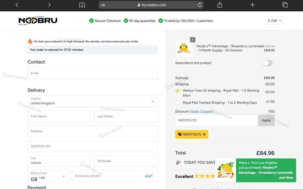Click the Trusted by 100,000+ Customers checkmark
Image resolution: width=303 pixels, height=189 pixels.
point(161,21)
